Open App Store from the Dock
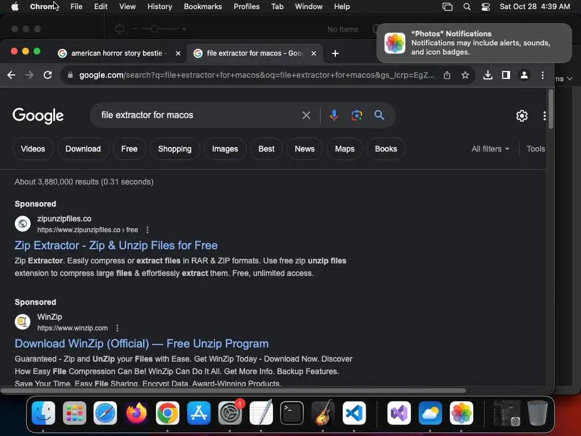The width and height of the screenshot is (581, 436). 199,413
